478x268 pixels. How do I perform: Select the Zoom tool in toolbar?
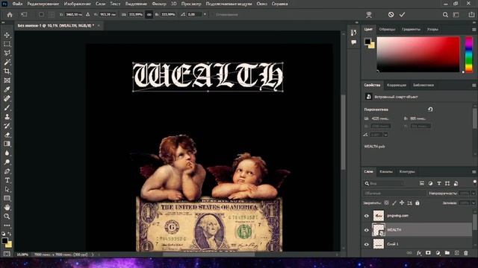7,217
